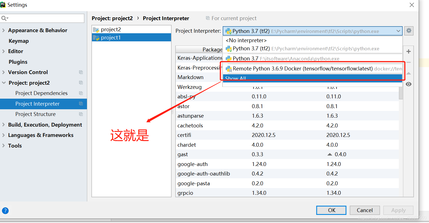
Task: Expand the Build, Execution, Deployment section
Action: point(4,125)
